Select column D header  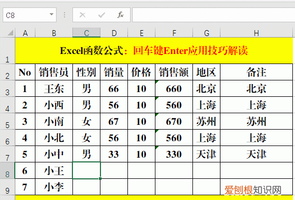point(114,33)
